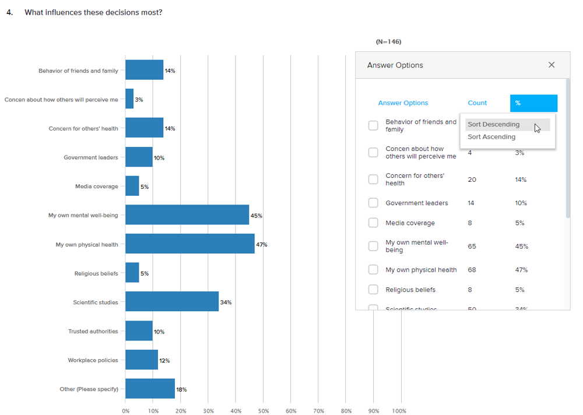Check the Behavior of friends and family checkbox
The image size is (583, 415).
pos(373,126)
